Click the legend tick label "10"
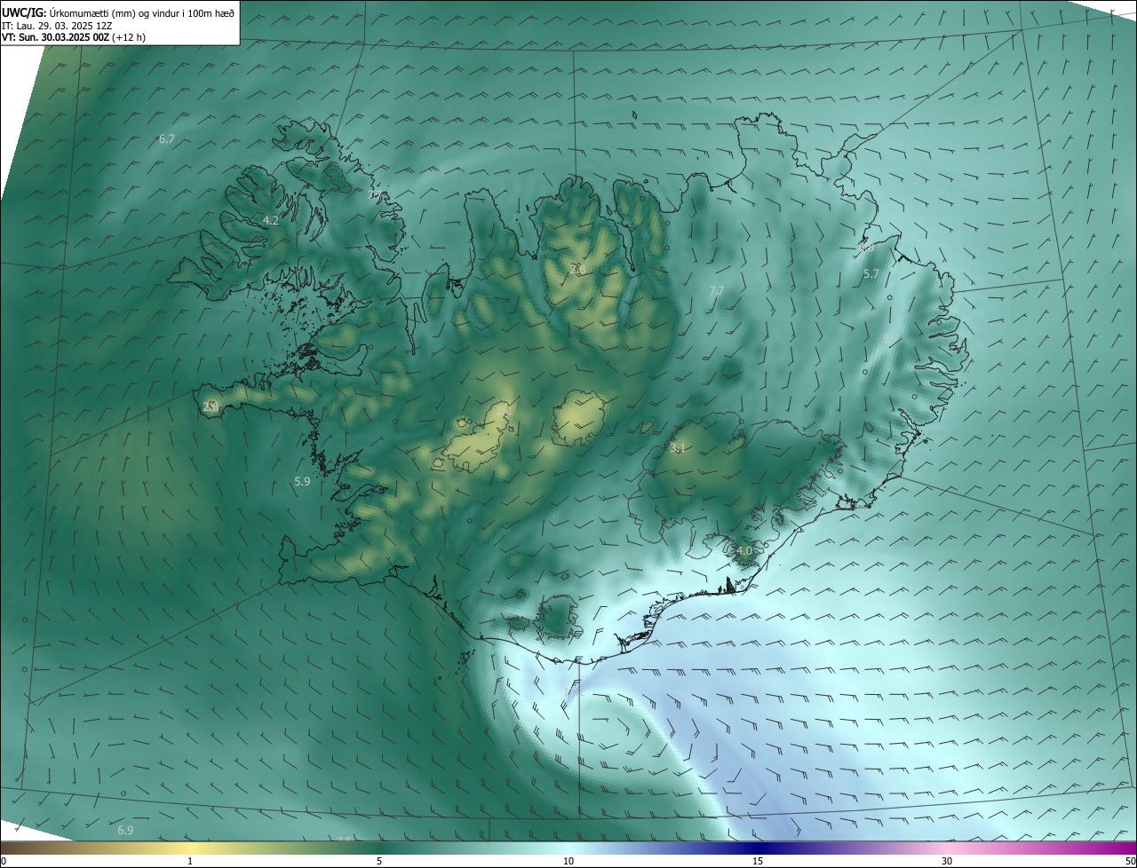1137x868 pixels. pos(568,861)
